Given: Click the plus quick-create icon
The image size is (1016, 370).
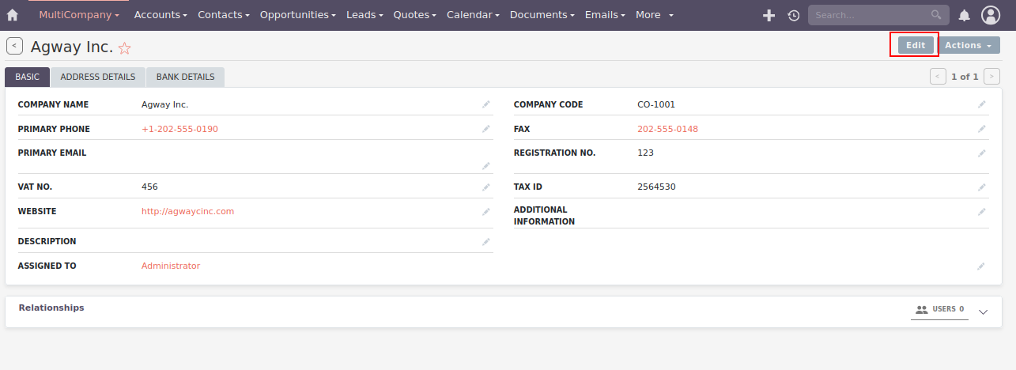Looking at the screenshot, I should point(768,15).
